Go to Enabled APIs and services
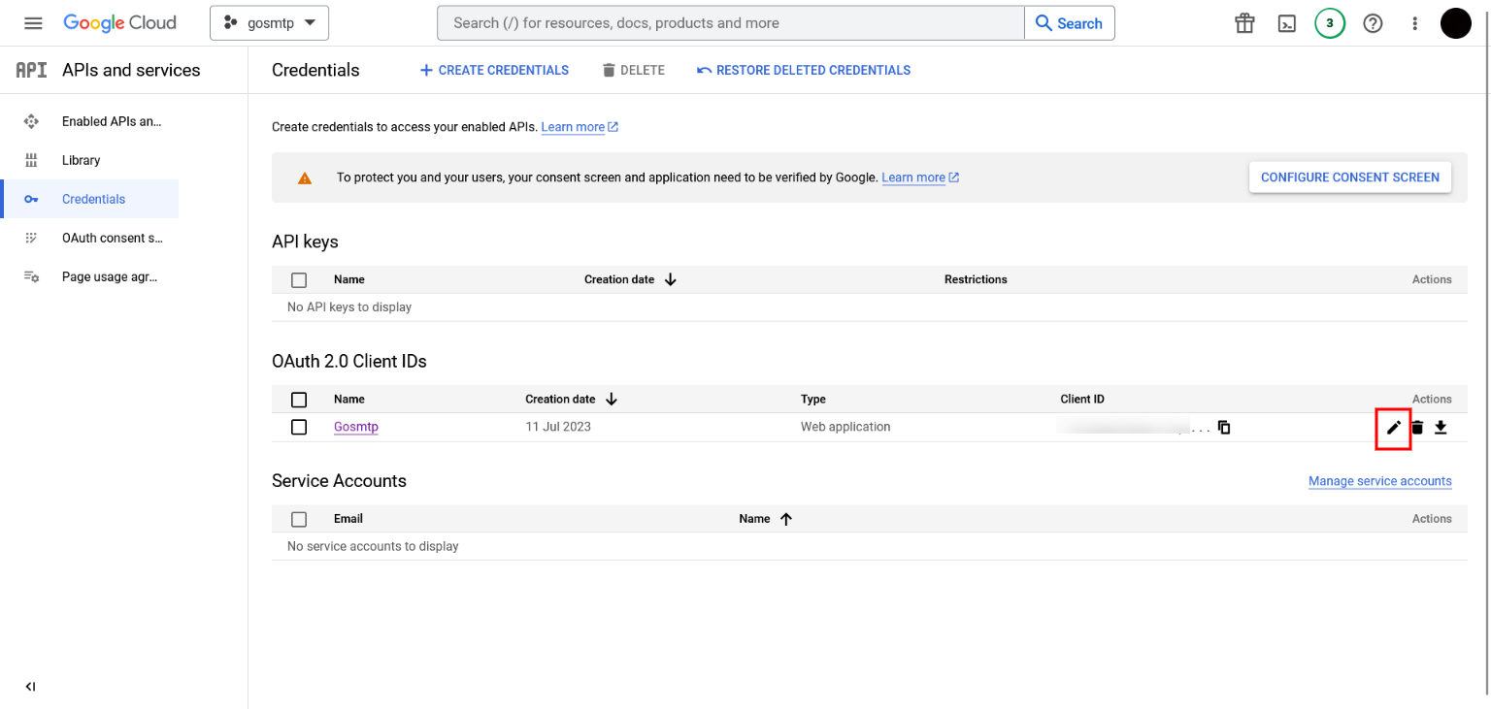Screen dimensions: 1491x709 (112, 121)
